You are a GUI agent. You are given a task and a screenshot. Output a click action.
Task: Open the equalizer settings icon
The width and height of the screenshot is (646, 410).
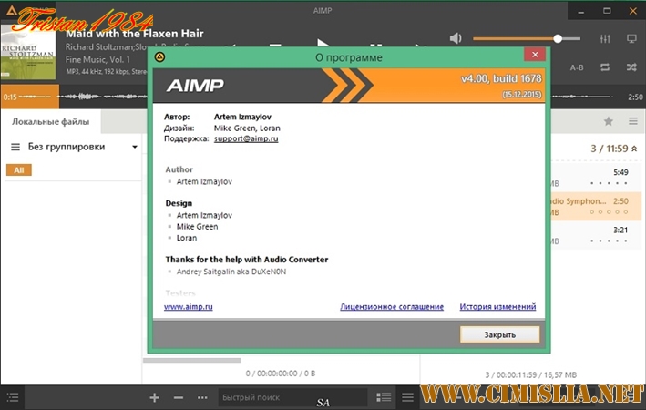click(x=605, y=39)
